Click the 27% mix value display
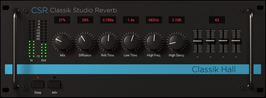The width and height of the screenshot is (266, 98). click(x=62, y=20)
